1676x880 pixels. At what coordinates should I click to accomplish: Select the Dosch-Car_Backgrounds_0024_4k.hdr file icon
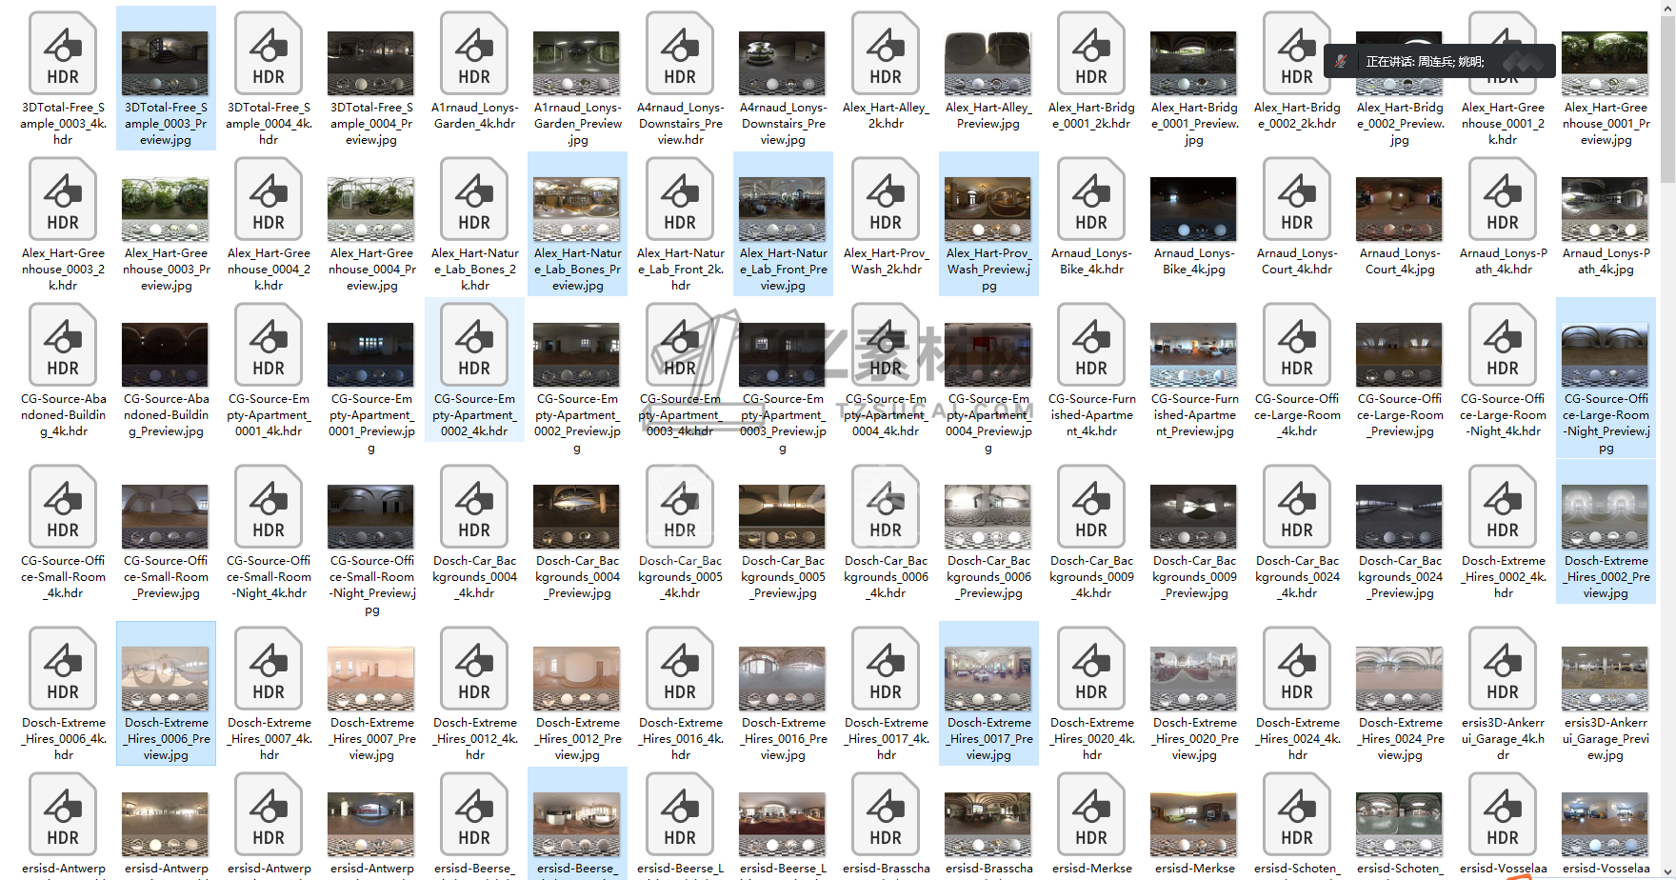pyautogui.click(x=1297, y=507)
